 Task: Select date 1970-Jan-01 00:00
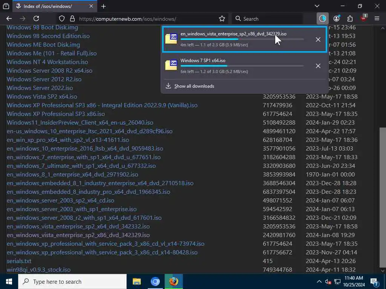click(330, 175)
